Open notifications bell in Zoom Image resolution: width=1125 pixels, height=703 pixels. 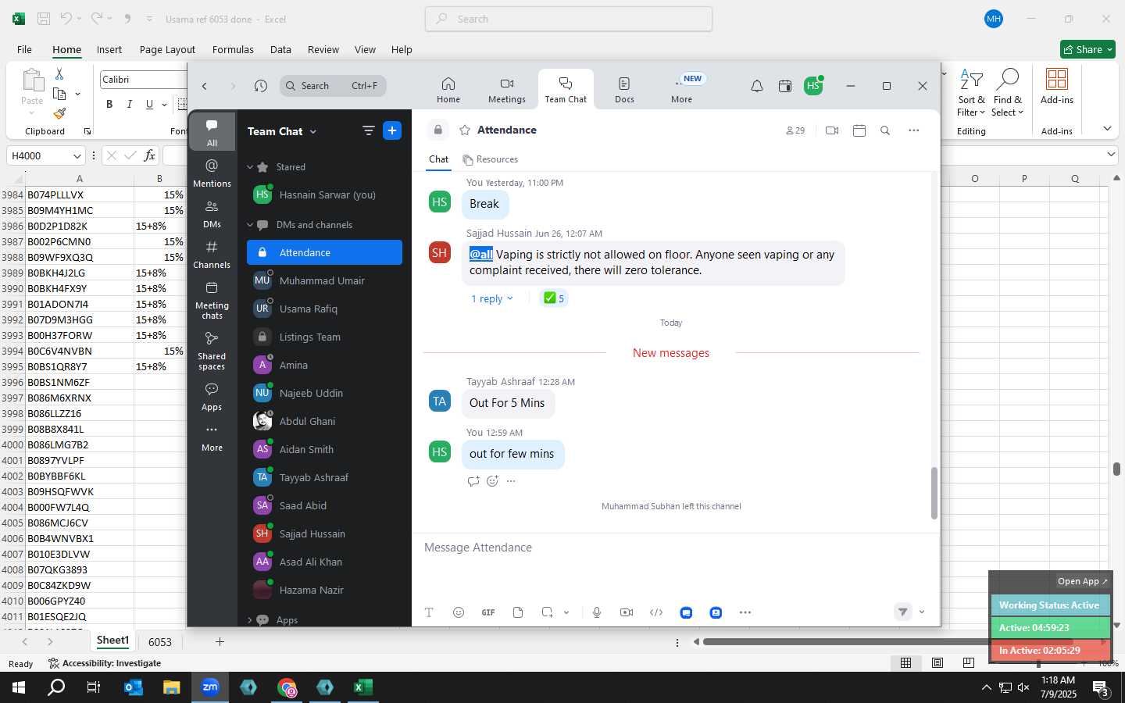coord(757,86)
